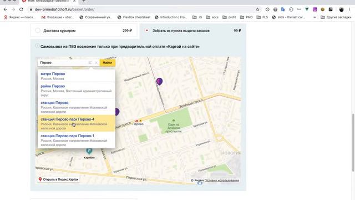The width and height of the screenshot is (355, 200).
Task: Open the profit bookmarks folder
Action: 229,17
